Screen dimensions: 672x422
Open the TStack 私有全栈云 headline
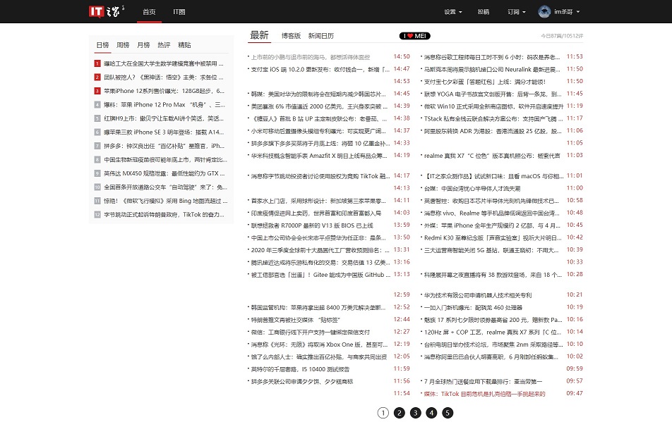pos(493,119)
